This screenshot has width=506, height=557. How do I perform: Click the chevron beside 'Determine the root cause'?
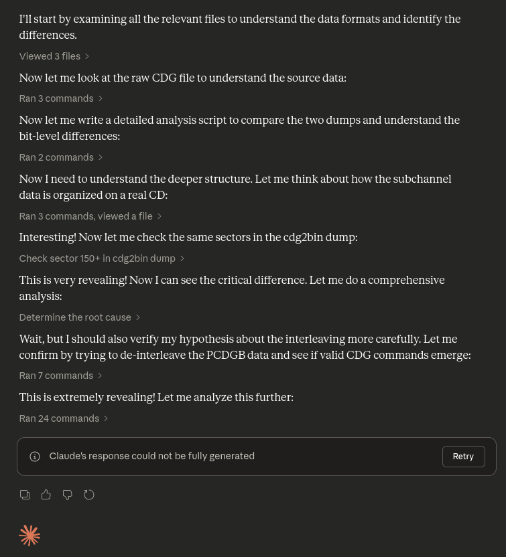click(138, 317)
